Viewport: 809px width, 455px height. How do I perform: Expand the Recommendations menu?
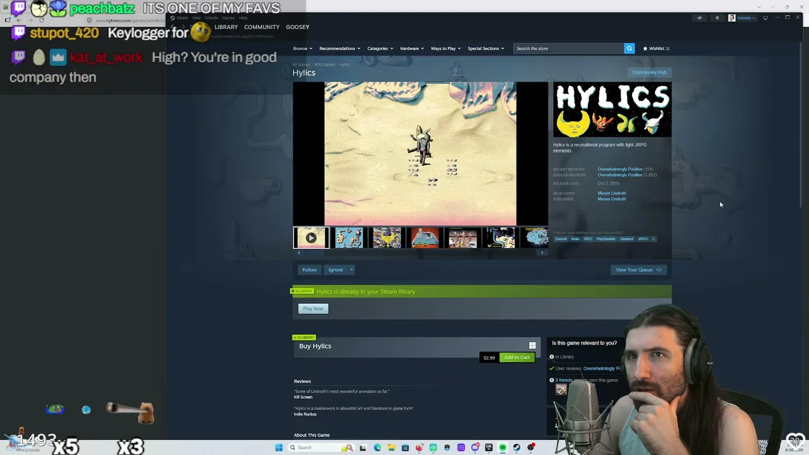click(x=339, y=48)
